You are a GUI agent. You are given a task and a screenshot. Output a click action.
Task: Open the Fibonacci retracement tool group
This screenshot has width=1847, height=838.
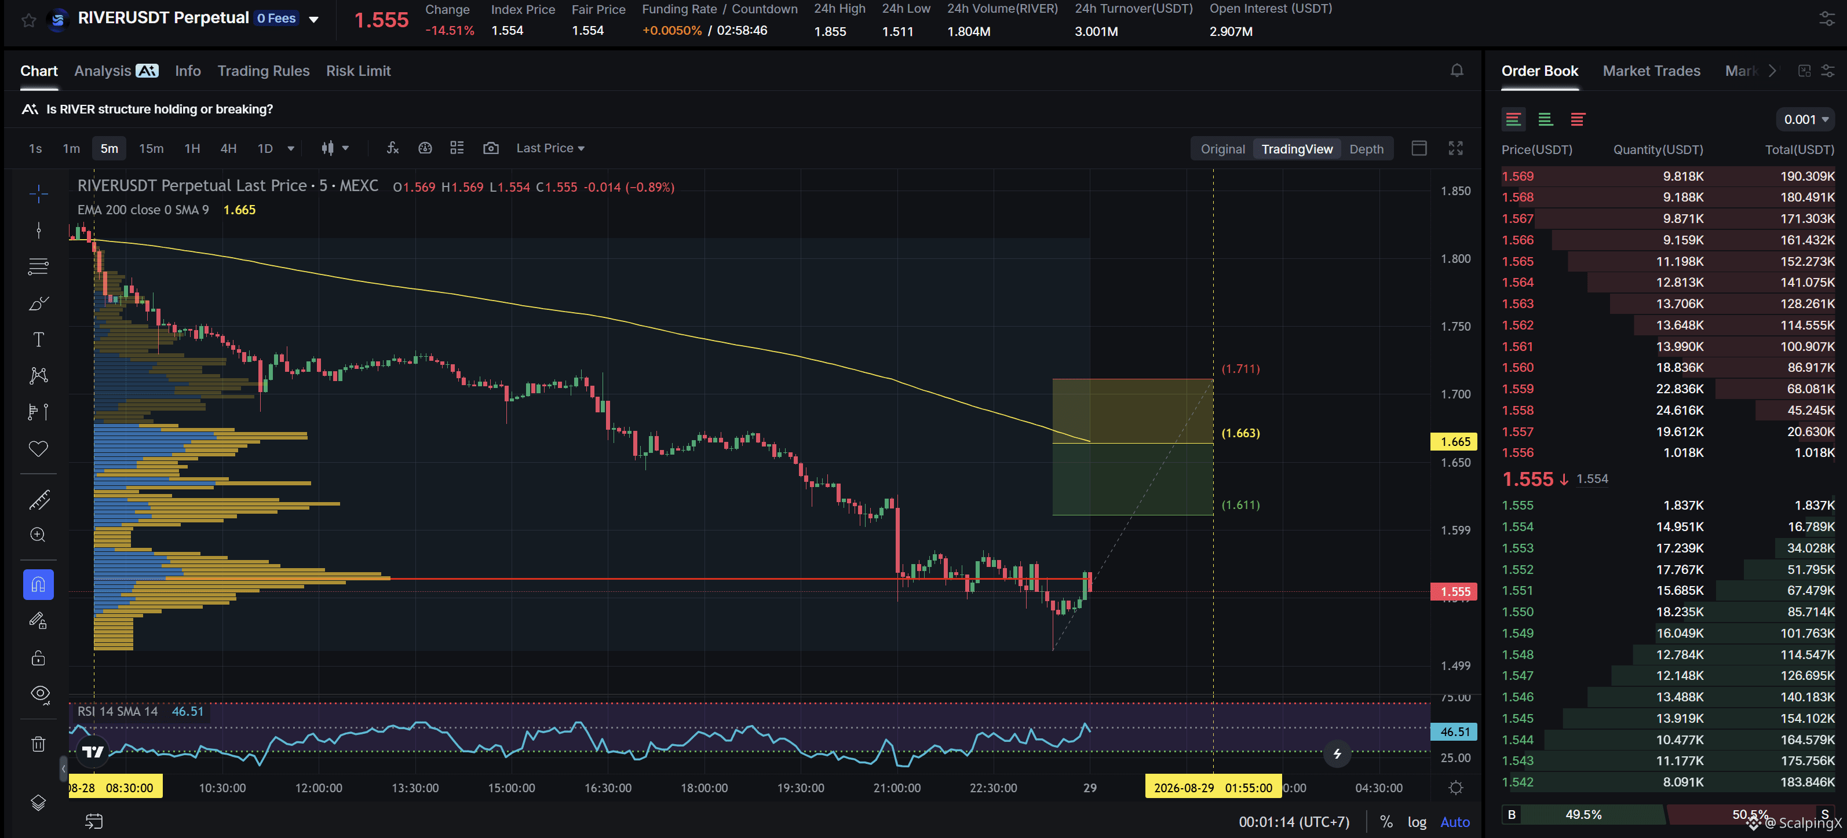39,266
